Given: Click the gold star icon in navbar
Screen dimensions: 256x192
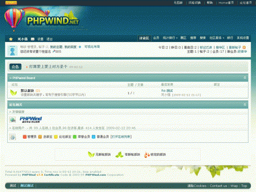Looking at the screenshot, I should click(11, 39).
